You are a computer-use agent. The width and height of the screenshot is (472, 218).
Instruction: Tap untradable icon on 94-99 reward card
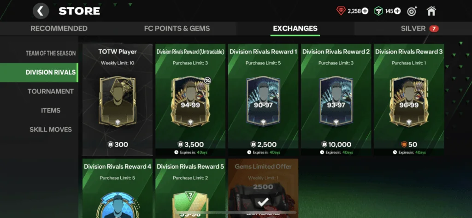207,80
